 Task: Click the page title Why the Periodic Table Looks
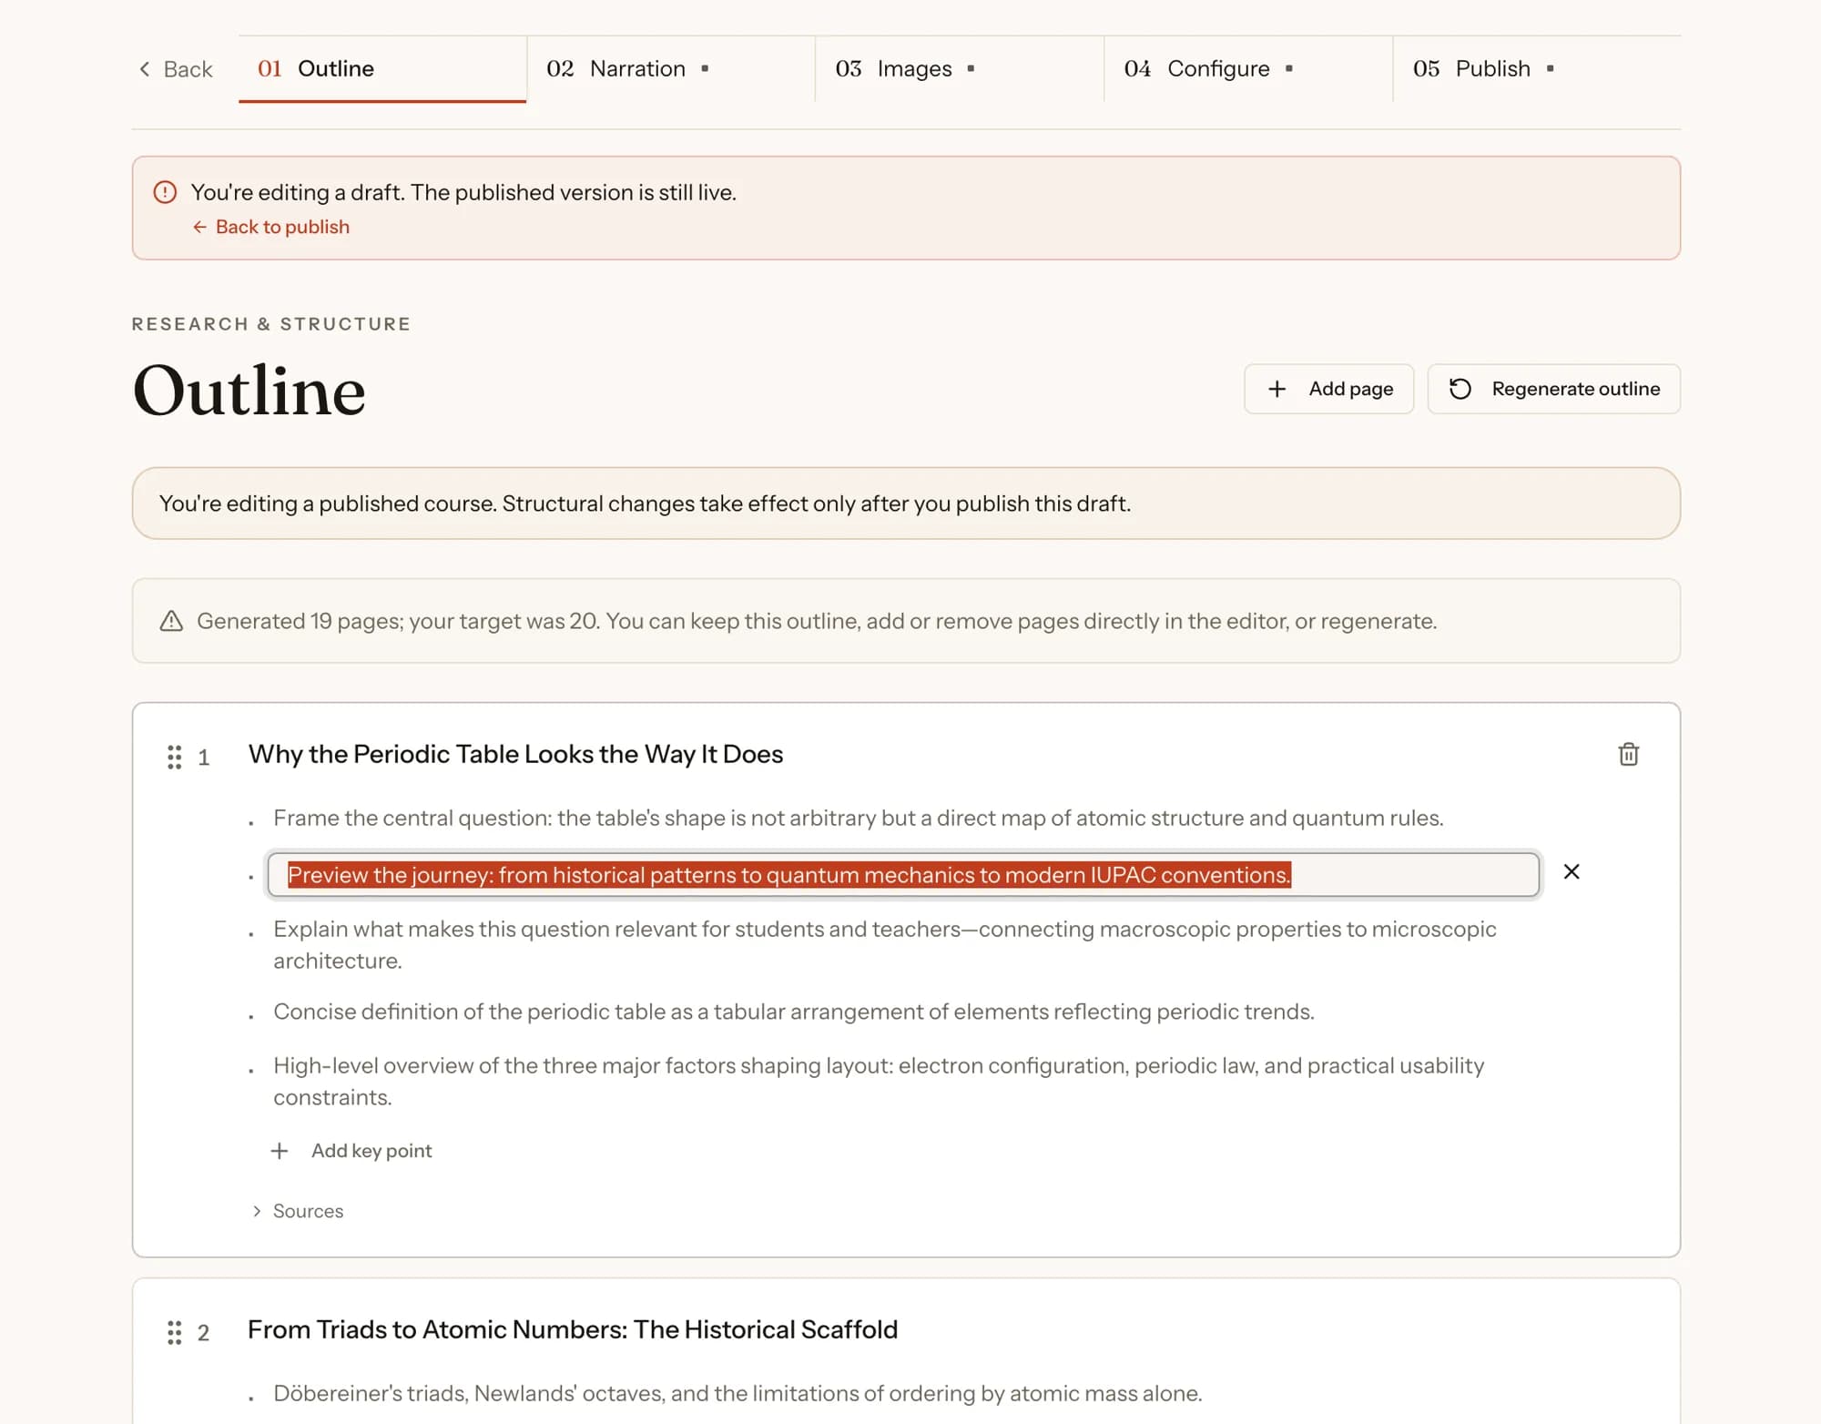pos(515,754)
